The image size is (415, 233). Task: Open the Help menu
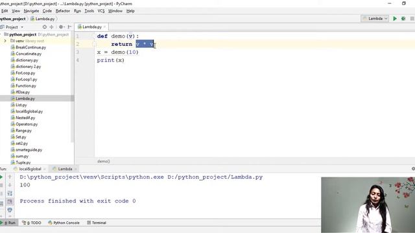(130, 11)
